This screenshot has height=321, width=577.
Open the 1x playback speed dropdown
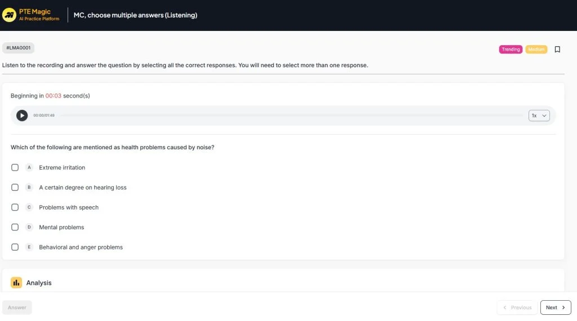click(x=539, y=115)
